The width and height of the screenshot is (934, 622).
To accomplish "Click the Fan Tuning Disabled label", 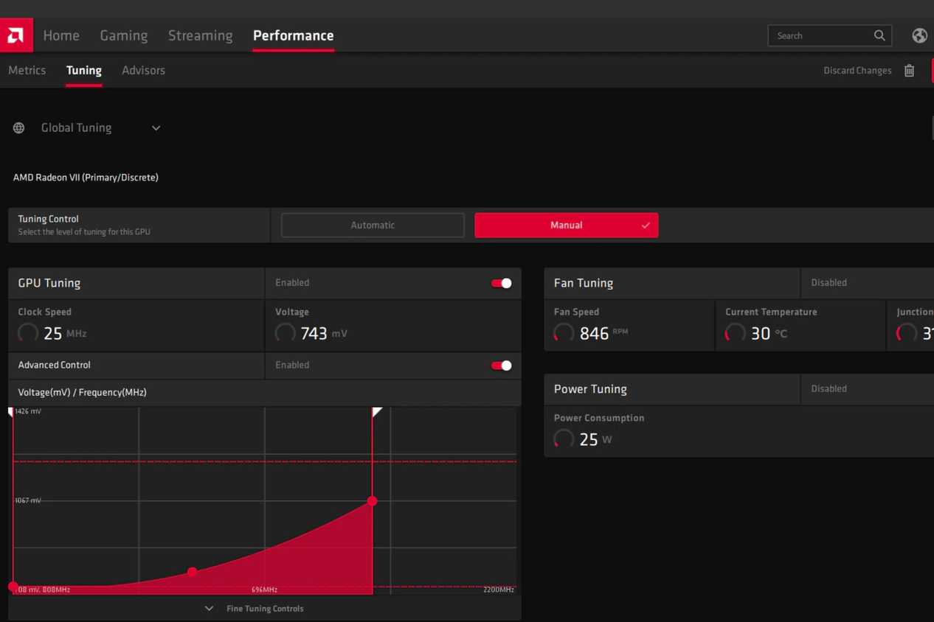I will click(x=829, y=283).
